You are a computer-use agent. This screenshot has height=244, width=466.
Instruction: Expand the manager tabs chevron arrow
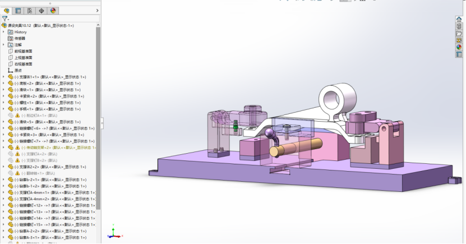[97, 11]
